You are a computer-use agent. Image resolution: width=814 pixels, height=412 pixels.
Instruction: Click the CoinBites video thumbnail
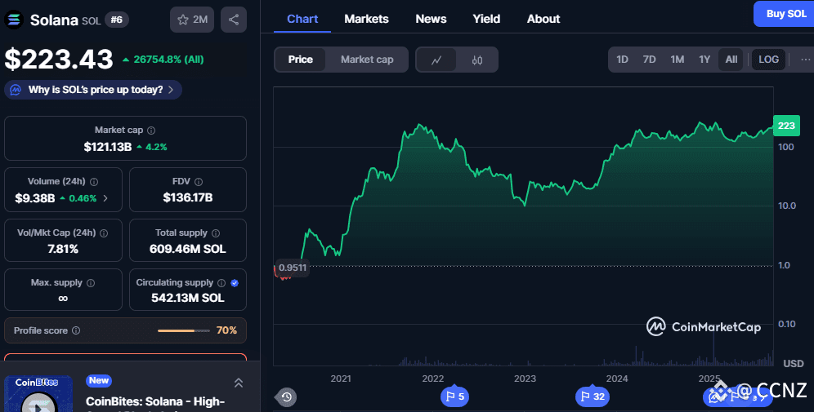[x=38, y=394]
